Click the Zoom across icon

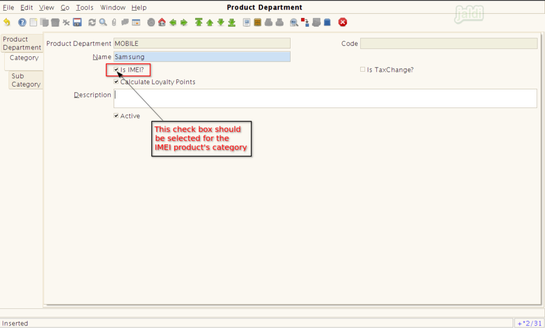pyautogui.click(x=294, y=22)
